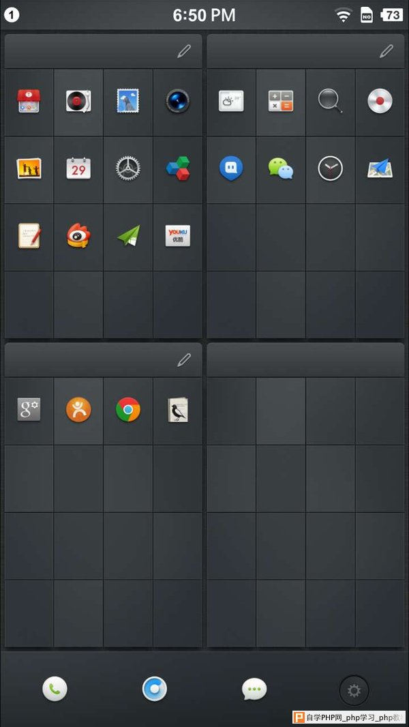This screenshot has width=409, height=727.
Task: Tap the battery 73 indicator
Action: 391,15
